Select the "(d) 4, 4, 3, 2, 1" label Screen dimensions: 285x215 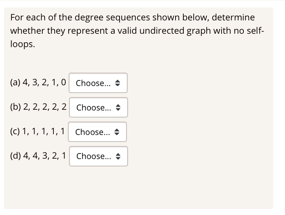coord(39,156)
